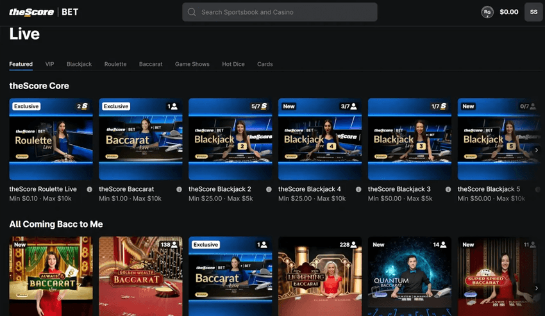Click the Exclusive badge on the Roulette card
The width and height of the screenshot is (545, 316).
click(x=26, y=106)
